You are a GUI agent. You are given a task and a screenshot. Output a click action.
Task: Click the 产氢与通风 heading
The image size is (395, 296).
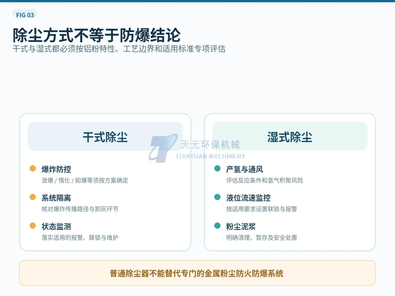point(244,169)
